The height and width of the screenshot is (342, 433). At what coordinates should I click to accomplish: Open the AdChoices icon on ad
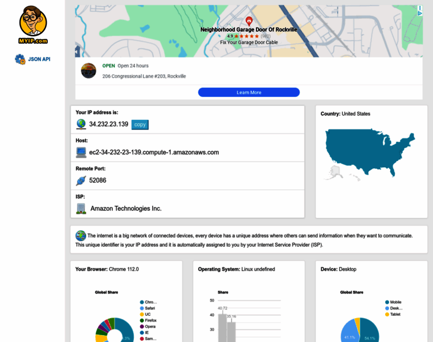(420, 13)
